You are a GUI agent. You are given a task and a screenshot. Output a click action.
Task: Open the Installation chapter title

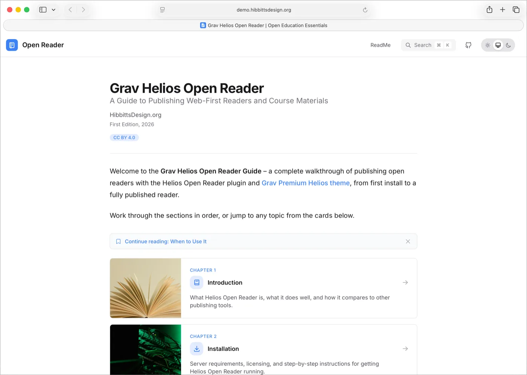[x=223, y=349]
